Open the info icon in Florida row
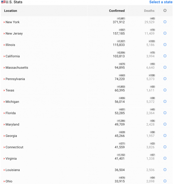This screenshot has width=174, height=184. click(165, 113)
